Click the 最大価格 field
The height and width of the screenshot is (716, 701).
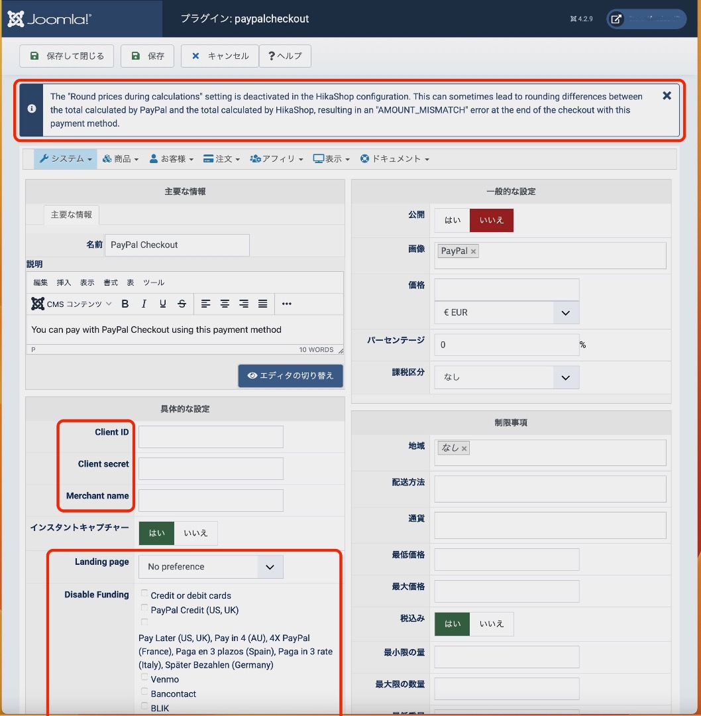coord(507,591)
